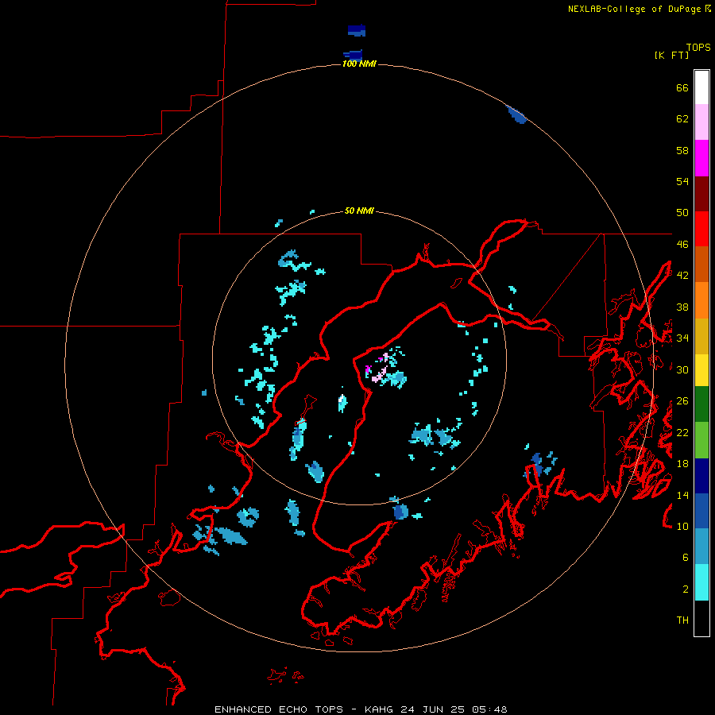Viewport: 715px width, 715px height.
Task: Click the dark orange 46 kft legend swatch
Action: click(x=701, y=264)
